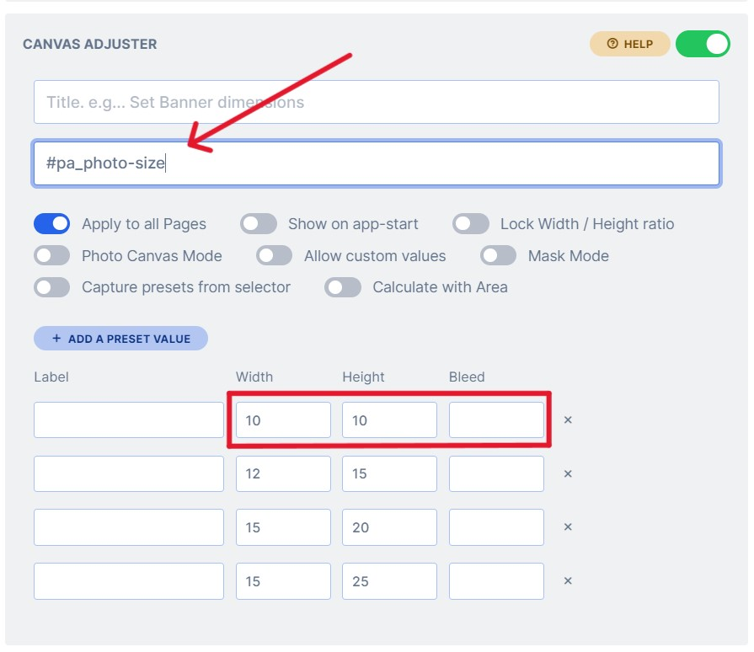
Task: Edit Height value in the 10x10 row
Action: 389,420
